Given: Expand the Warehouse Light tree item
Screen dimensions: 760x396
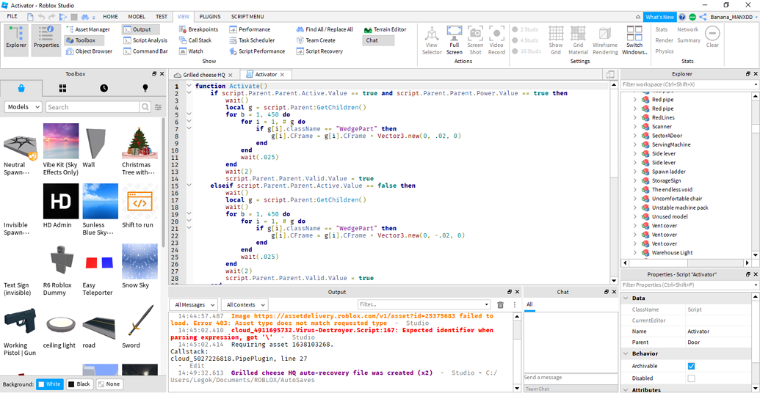Looking at the screenshot, I should pos(635,253).
